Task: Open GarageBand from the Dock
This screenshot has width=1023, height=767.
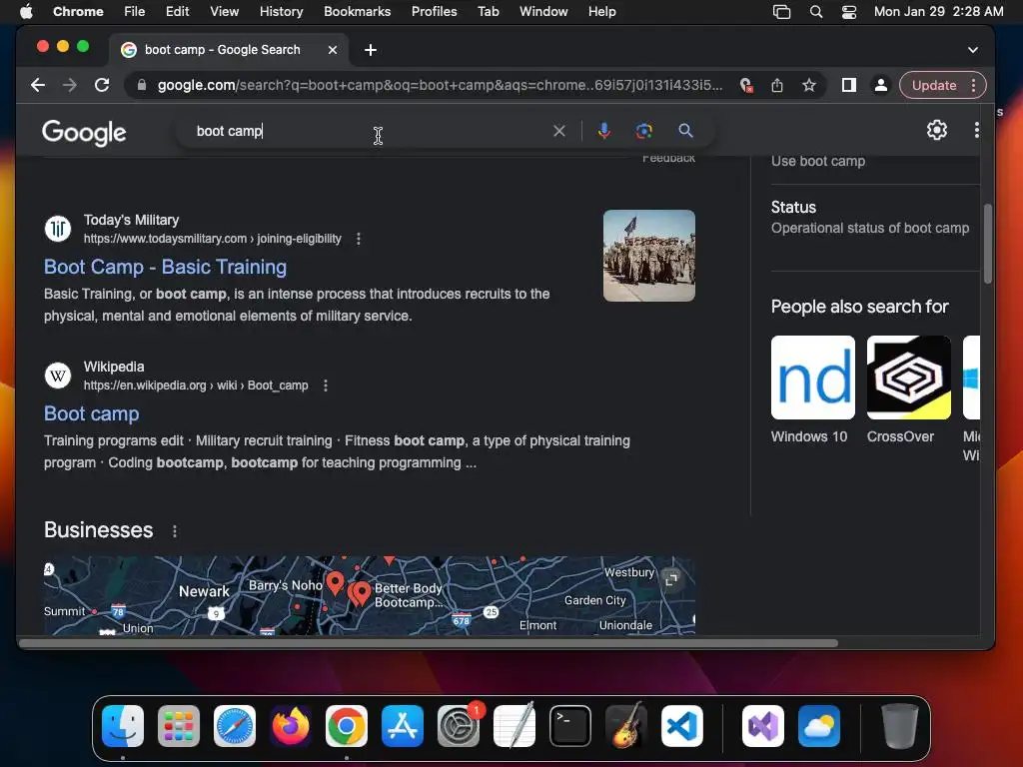Action: tap(626, 726)
